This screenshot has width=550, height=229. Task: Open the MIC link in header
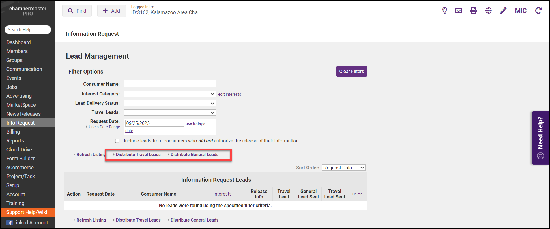(x=521, y=11)
